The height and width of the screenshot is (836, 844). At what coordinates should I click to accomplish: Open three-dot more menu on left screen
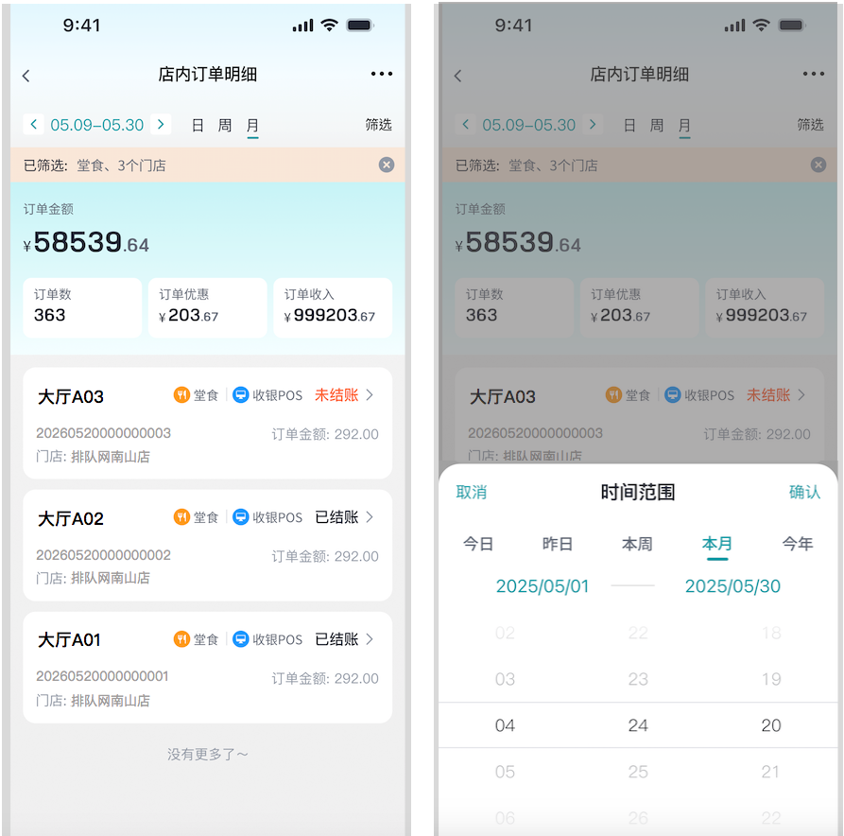point(382,74)
